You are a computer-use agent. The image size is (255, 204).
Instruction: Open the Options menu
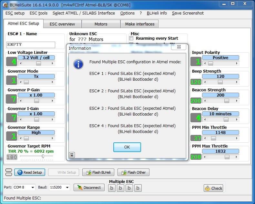coord(127,13)
